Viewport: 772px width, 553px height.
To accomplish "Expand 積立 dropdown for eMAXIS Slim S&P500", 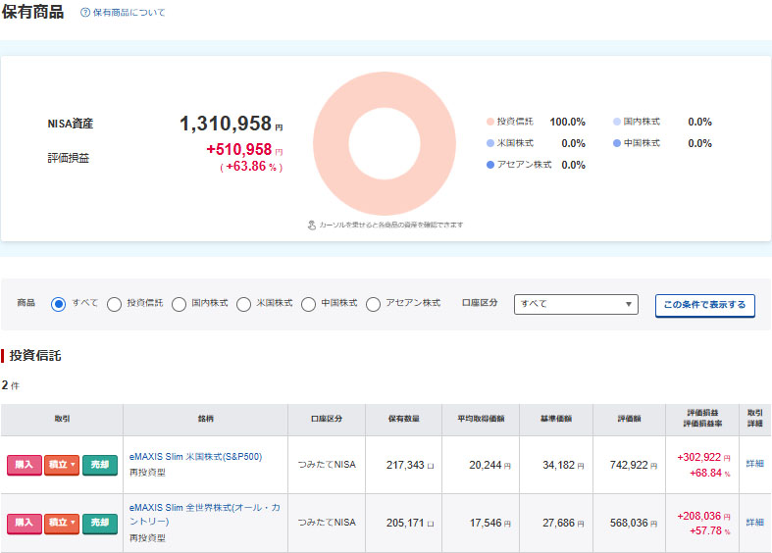I will click(x=62, y=465).
